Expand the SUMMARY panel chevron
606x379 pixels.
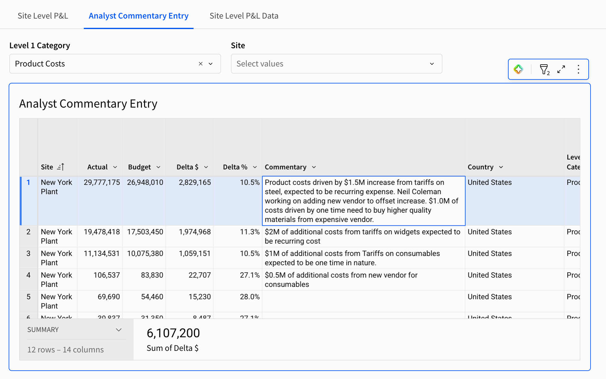point(119,330)
